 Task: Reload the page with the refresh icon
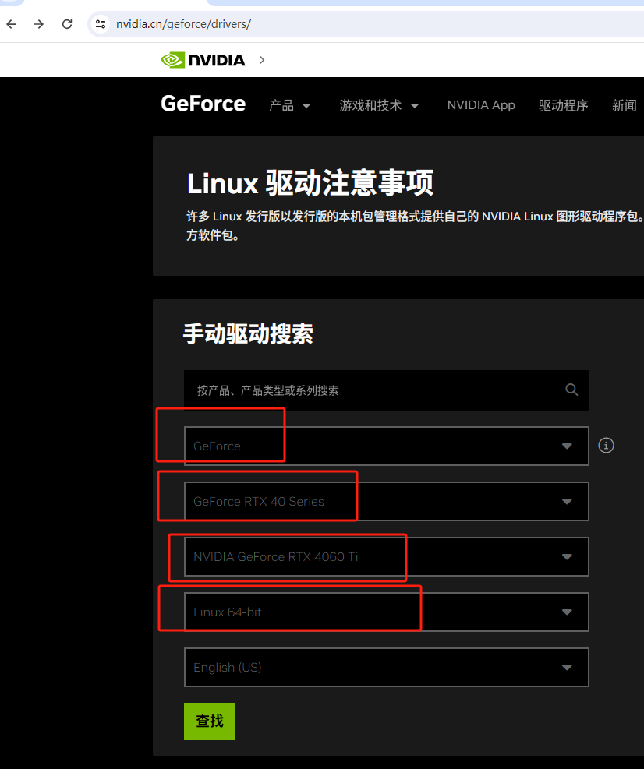[x=67, y=24]
